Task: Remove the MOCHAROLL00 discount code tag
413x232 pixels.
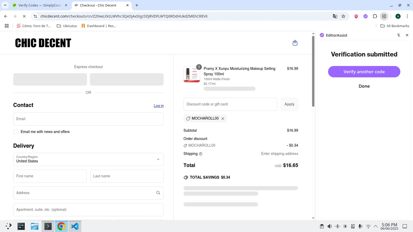Action: coord(223,118)
